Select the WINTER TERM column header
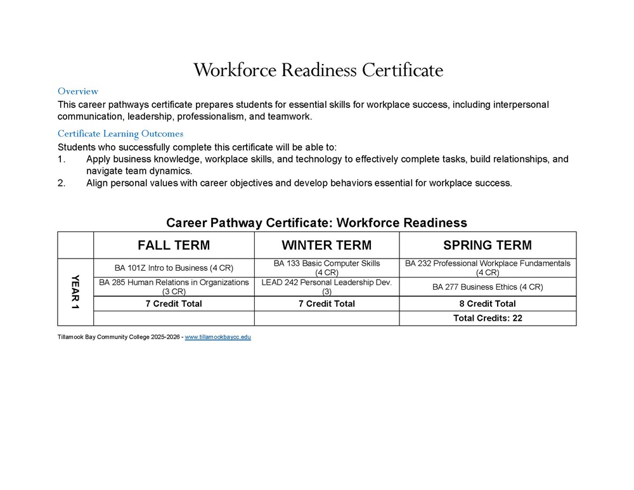Image resolution: width=634 pixels, height=490 pixels. pos(327,245)
